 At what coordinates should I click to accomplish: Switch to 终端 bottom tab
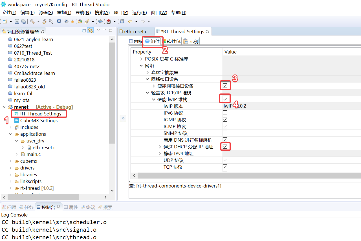pyautogui.click(x=88, y=207)
